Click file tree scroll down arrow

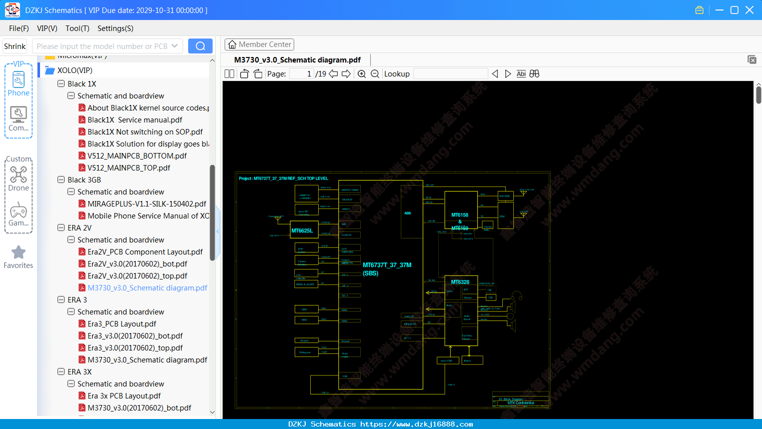pos(212,412)
